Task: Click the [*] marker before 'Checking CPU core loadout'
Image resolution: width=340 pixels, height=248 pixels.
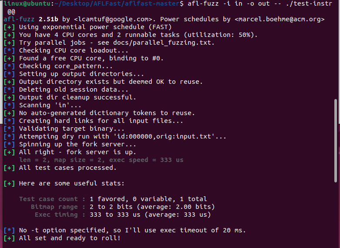Action: click(x=9, y=51)
